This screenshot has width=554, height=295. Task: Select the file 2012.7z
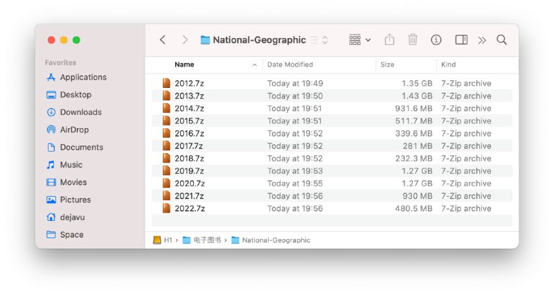[x=332, y=83]
